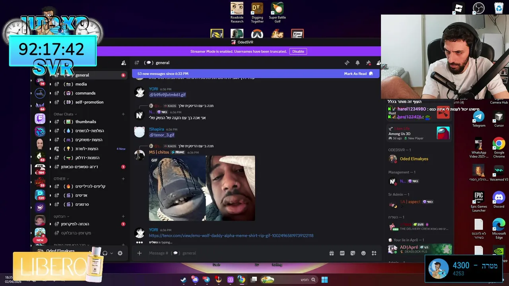The width and height of the screenshot is (509, 286).
Task: Open notification settings bell icon
Action: pos(357,63)
